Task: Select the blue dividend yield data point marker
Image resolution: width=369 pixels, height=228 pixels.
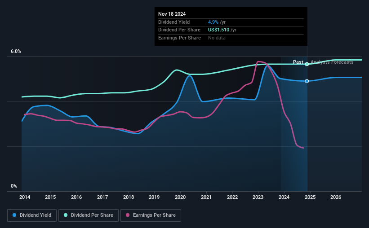Action: 307,81
